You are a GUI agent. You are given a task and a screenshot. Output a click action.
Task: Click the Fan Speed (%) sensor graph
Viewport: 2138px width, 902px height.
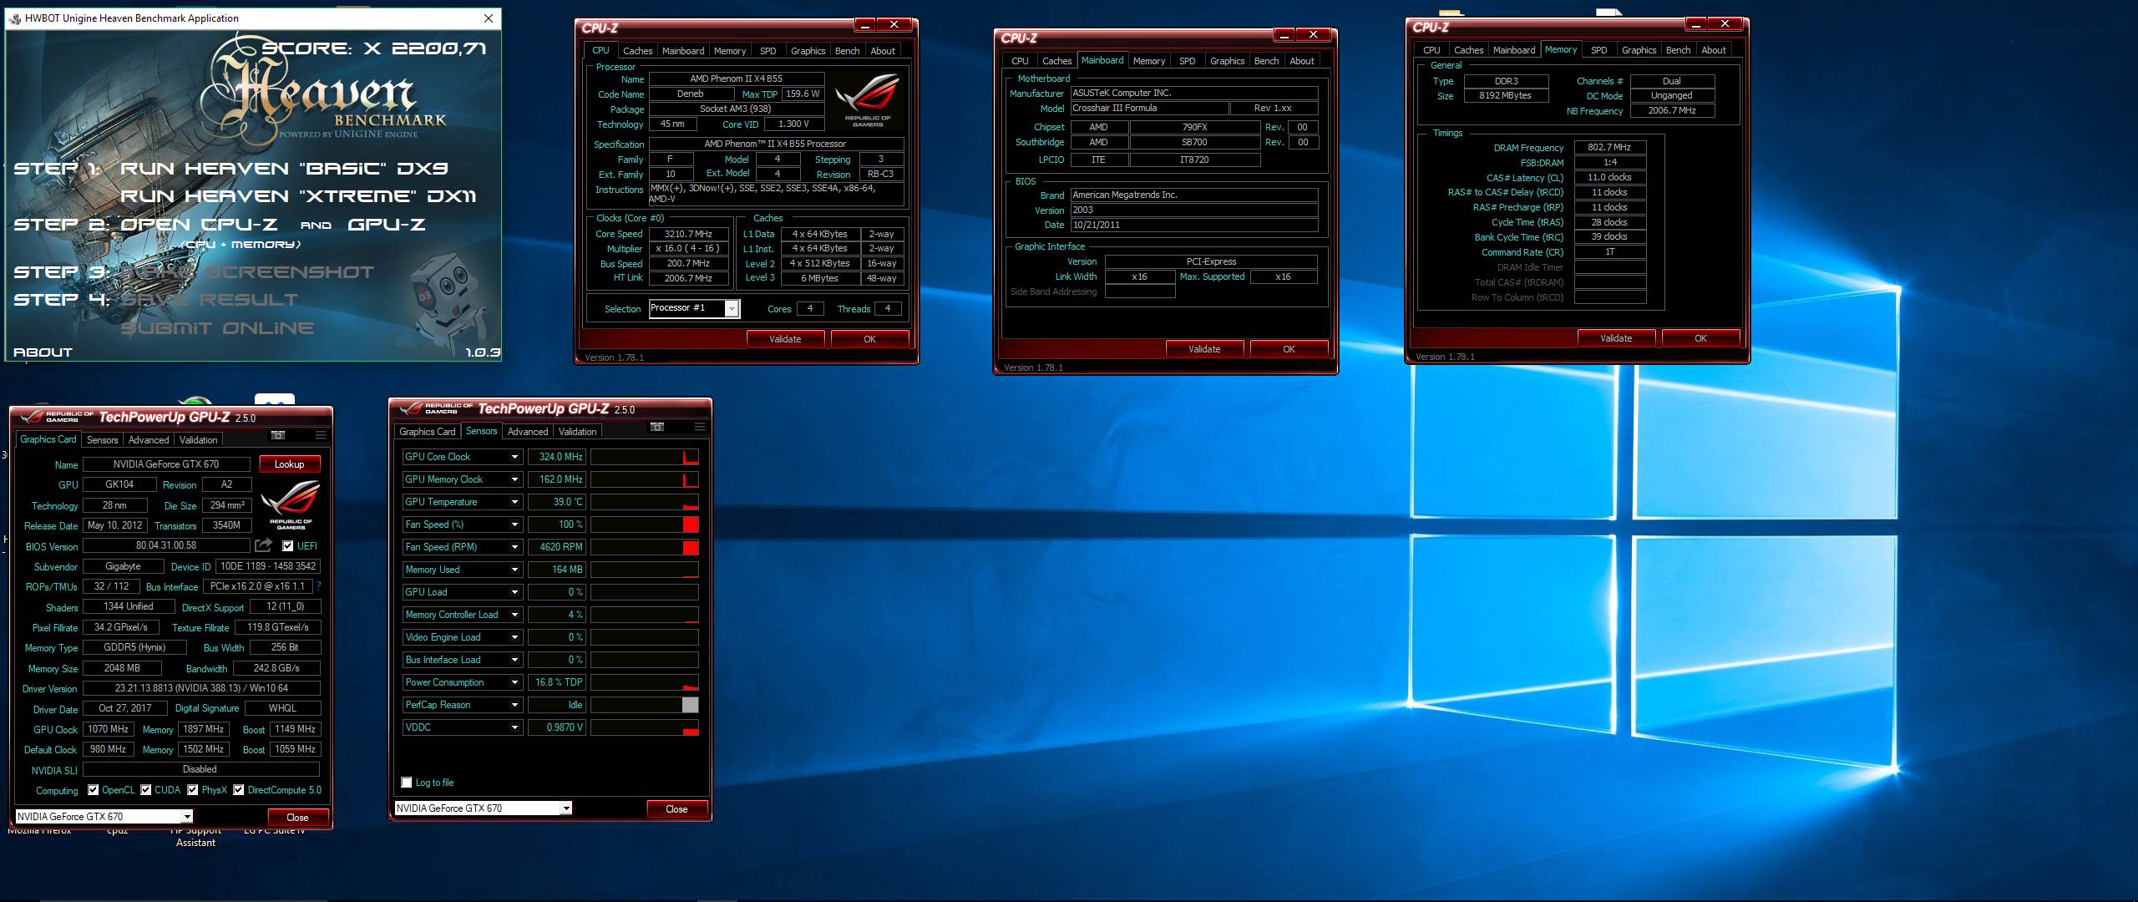pos(645,524)
